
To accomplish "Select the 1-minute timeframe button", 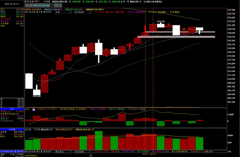I will [27, 6].
